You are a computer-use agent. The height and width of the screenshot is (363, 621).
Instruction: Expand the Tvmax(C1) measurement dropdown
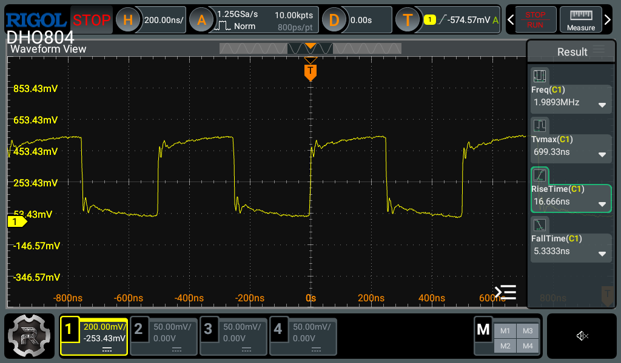(x=602, y=154)
